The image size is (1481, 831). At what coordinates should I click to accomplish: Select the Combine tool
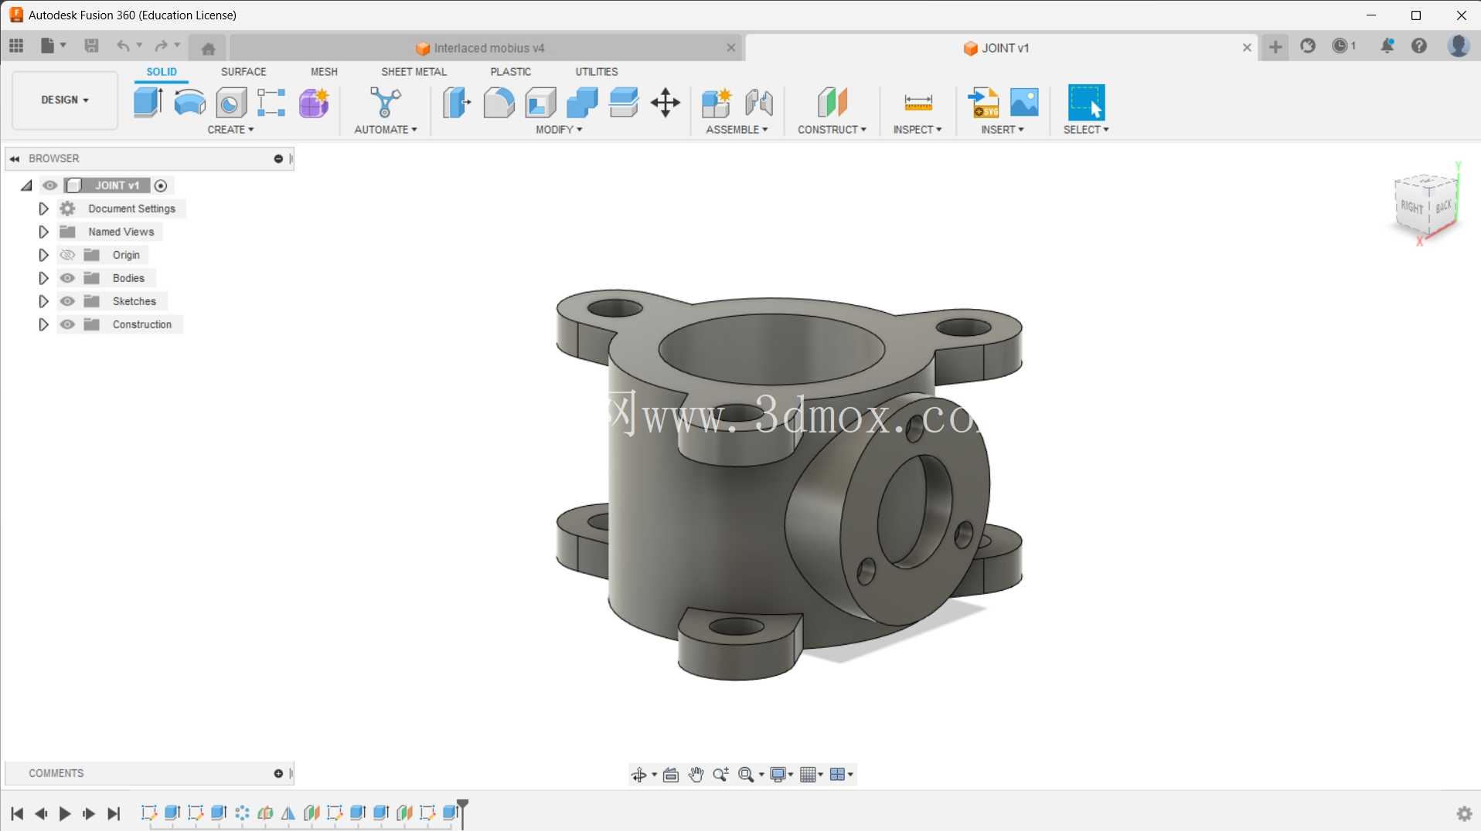coord(582,102)
